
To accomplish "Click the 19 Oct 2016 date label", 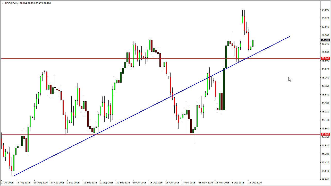I will pyautogui.click(x=156, y=183).
